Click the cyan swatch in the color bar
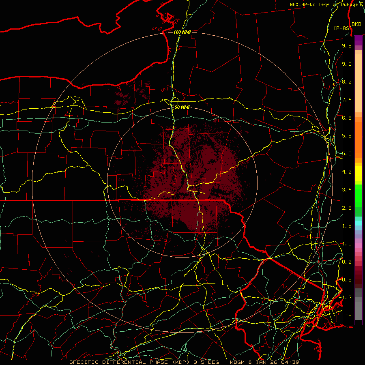365x365 pixels. point(358,223)
